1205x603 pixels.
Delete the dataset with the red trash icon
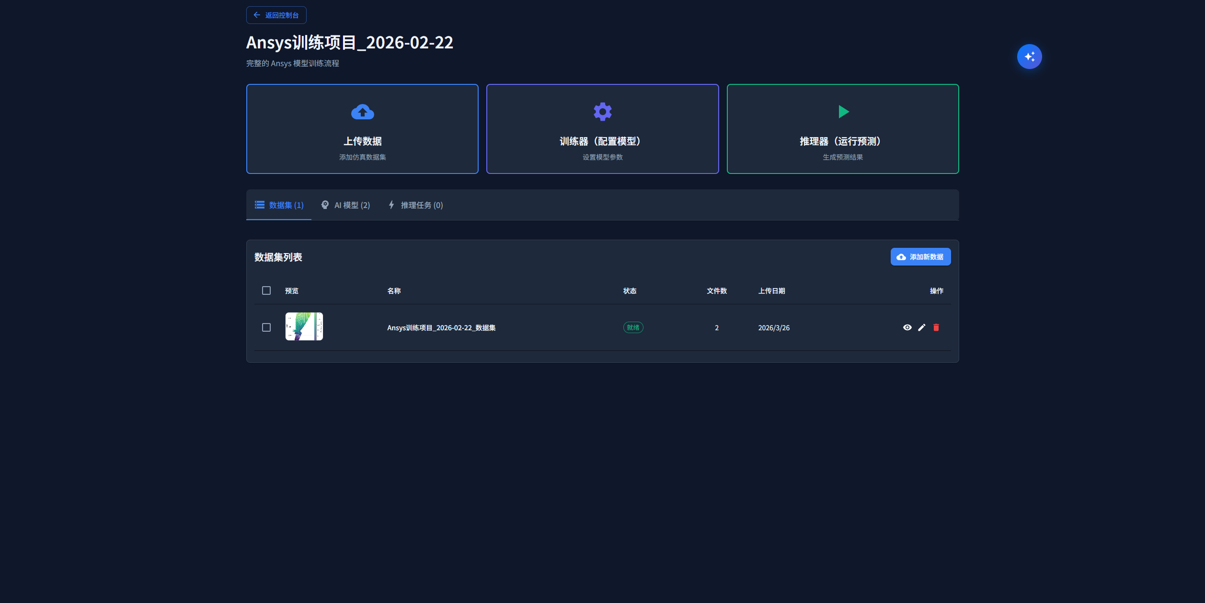coord(936,327)
